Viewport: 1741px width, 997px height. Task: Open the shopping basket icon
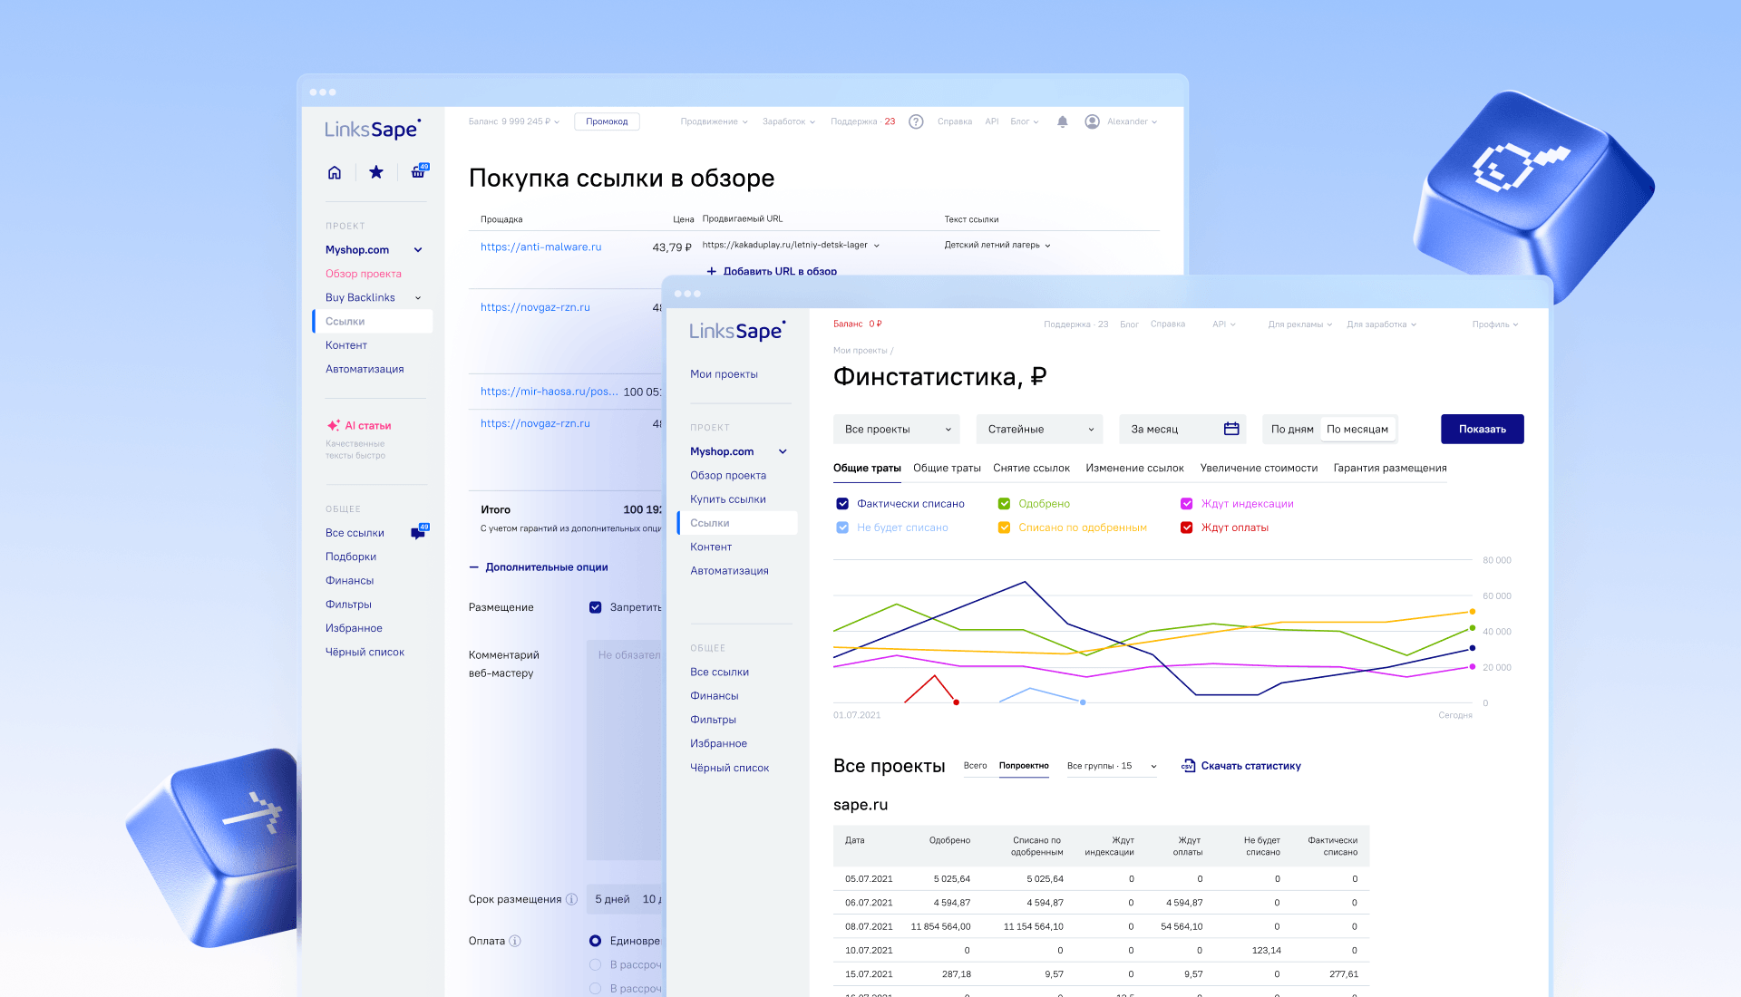coord(418,171)
